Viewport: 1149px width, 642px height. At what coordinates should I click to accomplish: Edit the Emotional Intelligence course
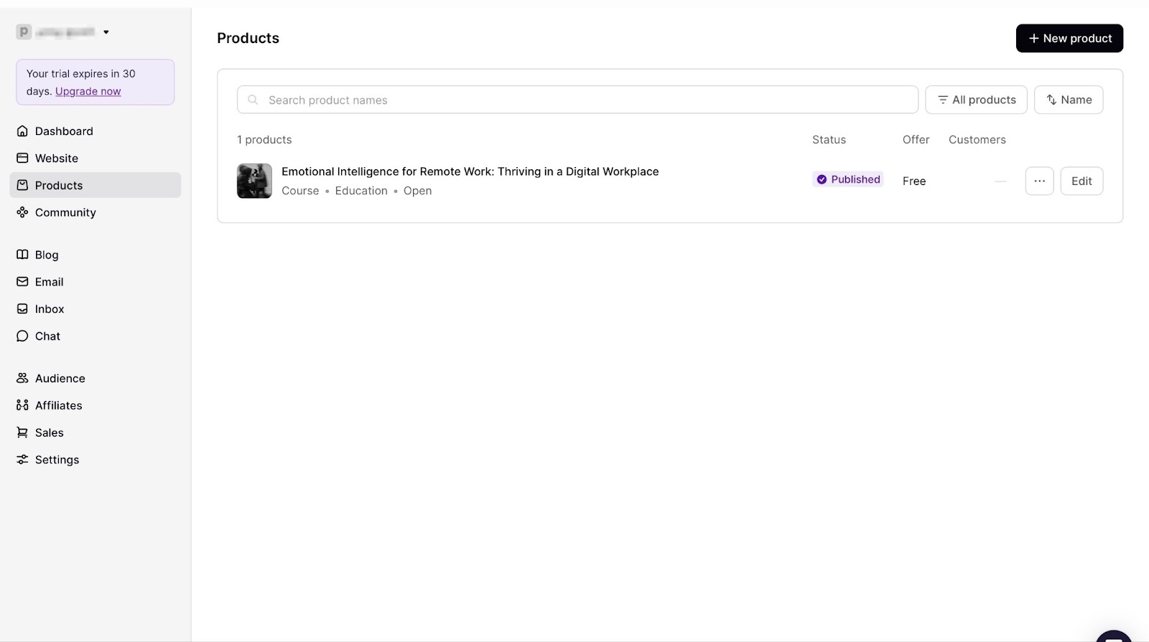click(1081, 181)
